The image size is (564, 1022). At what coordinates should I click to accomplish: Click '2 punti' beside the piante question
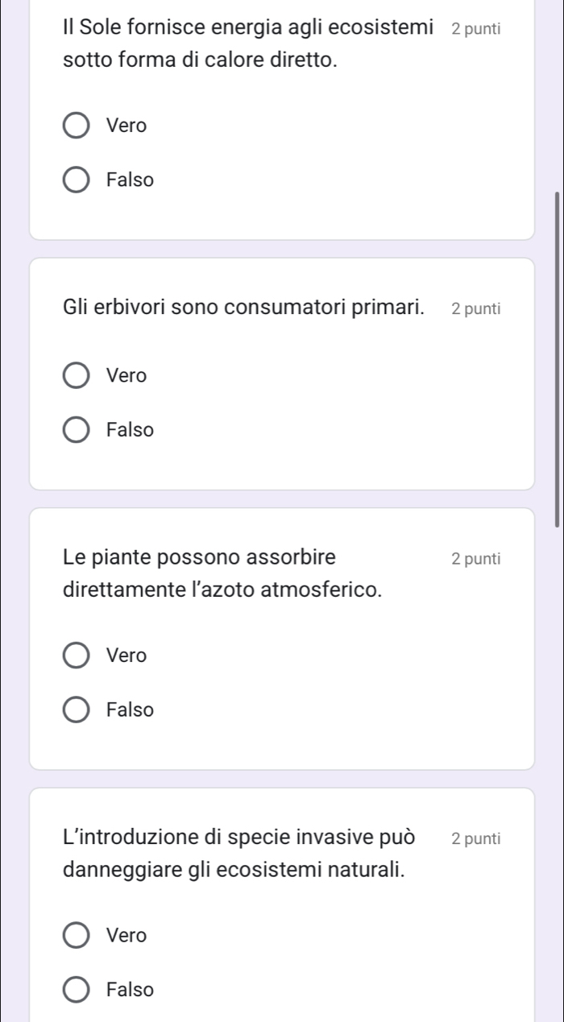click(476, 558)
